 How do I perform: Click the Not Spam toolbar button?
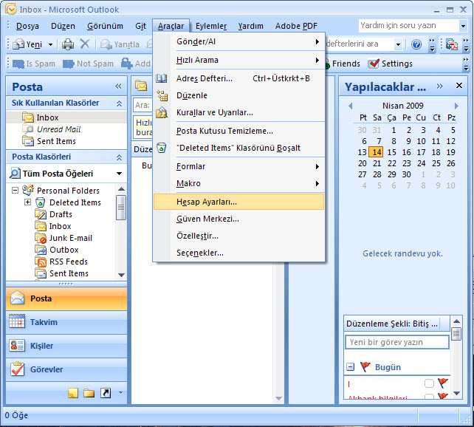(88, 64)
